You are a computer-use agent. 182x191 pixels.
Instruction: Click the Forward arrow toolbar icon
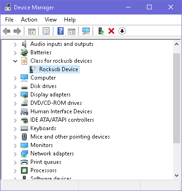coord(17,31)
